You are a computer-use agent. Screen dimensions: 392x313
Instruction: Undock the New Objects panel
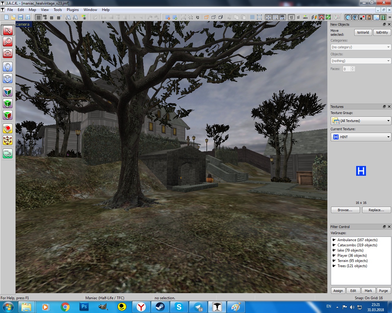pyautogui.click(x=384, y=24)
